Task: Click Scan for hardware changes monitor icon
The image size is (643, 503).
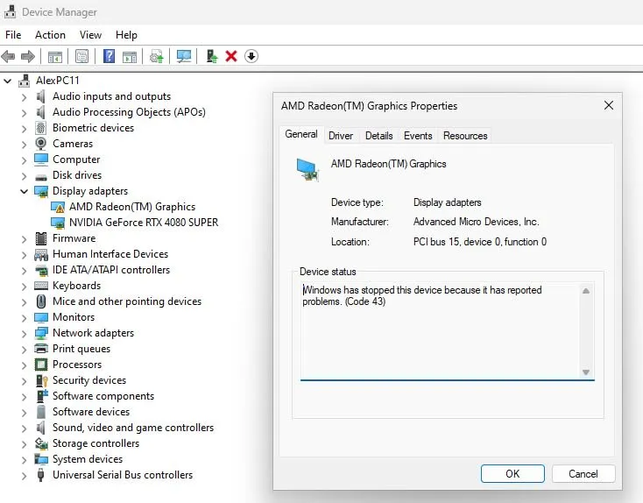Action: [x=184, y=56]
